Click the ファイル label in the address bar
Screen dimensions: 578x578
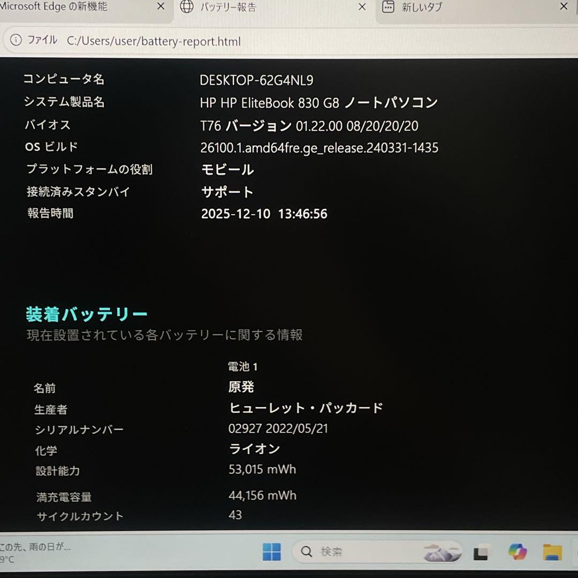click(x=42, y=40)
